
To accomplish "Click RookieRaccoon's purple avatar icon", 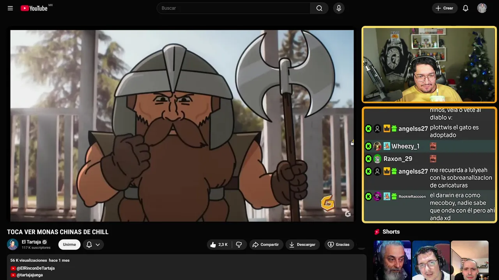I will pyautogui.click(x=377, y=196).
